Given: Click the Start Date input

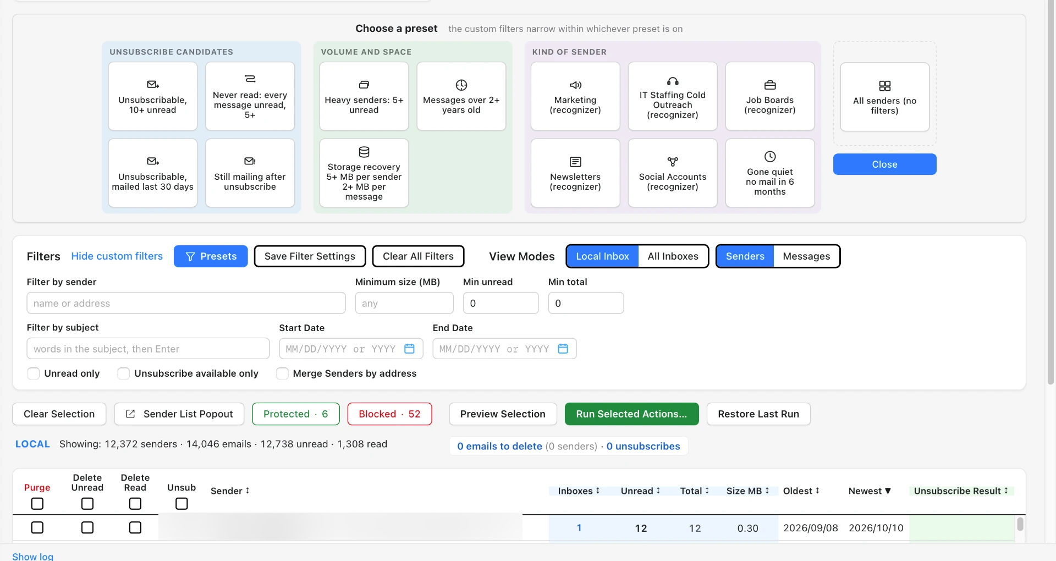Looking at the screenshot, I should click(x=351, y=349).
